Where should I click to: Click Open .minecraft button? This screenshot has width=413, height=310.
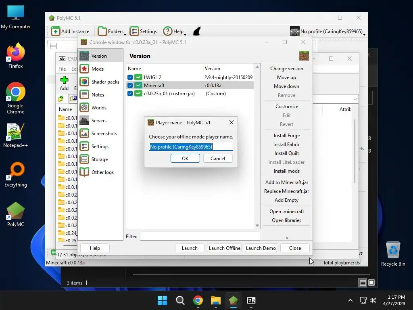(287, 212)
